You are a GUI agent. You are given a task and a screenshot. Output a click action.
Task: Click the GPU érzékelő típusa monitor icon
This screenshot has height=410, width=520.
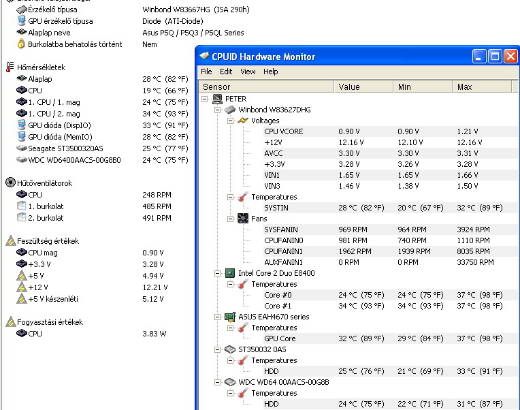pos(22,20)
